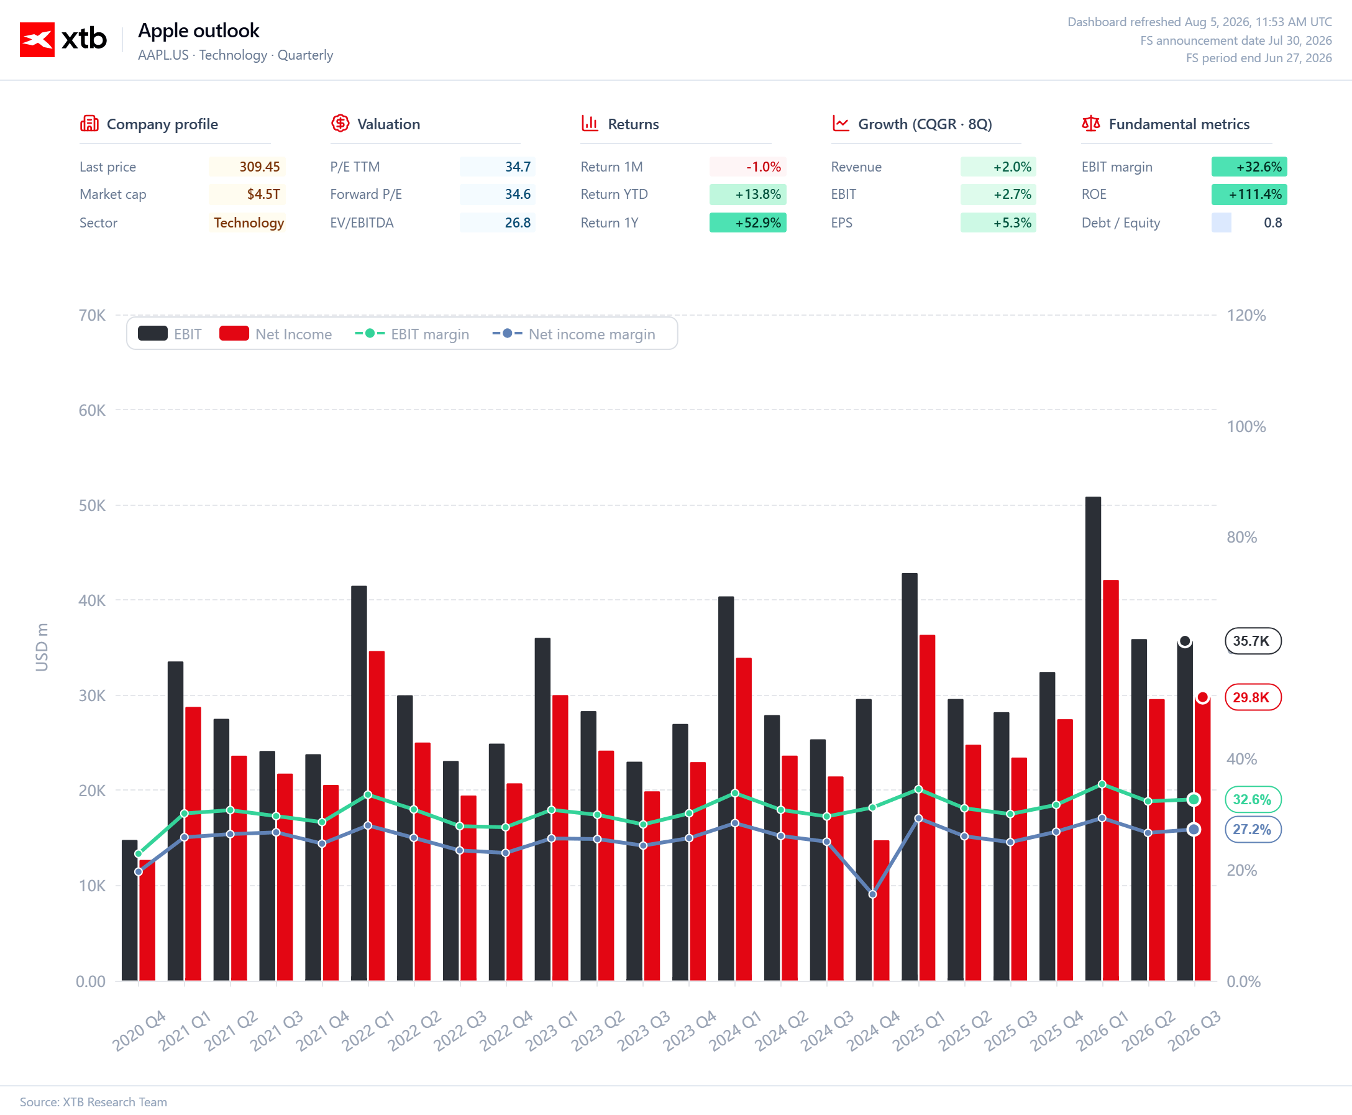Viewport: 1352px width, 1115px height.
Task: Click the tallest EBIT bar at 2026 Q1
Action: pyautogui.click(x=1094, y=738)
